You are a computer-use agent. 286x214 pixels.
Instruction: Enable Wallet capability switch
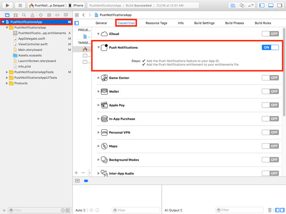click(270, 91)
